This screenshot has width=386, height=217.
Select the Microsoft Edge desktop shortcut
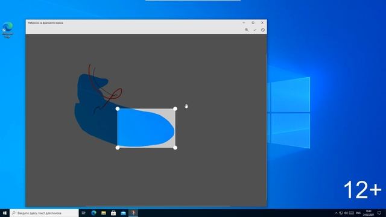7,30
